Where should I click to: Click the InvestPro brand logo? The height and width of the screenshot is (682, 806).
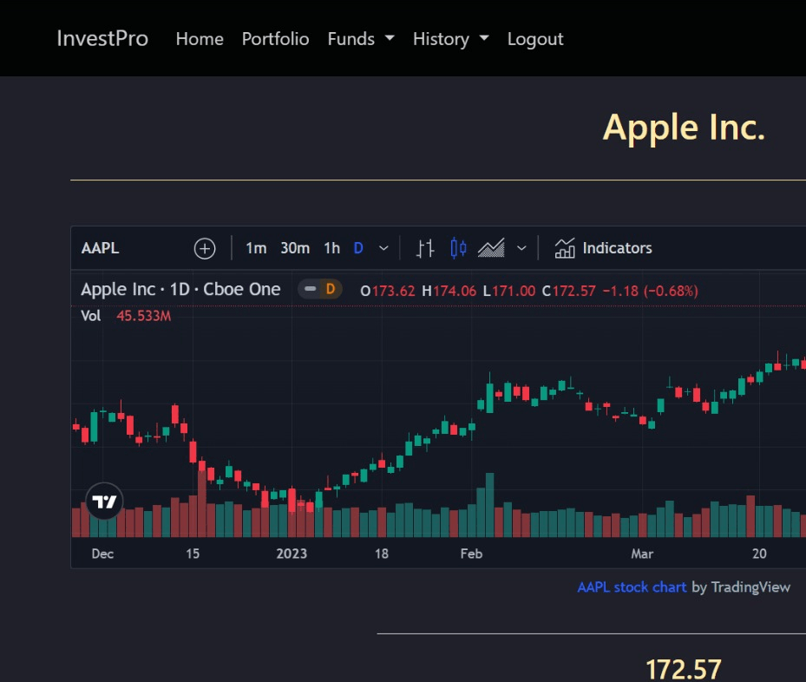click(102, 38)
